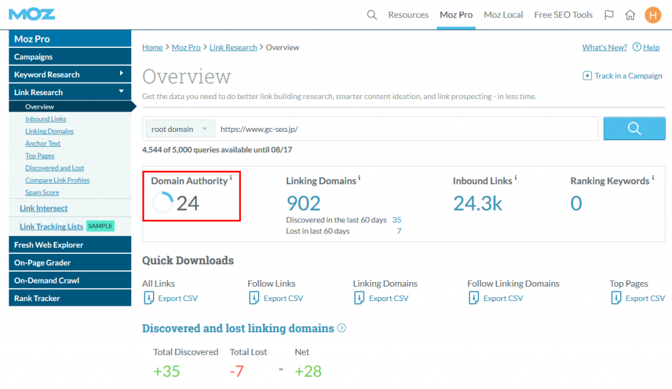This screenshot has width=672, height=389.
Task: Click the Home breadcrumb link
Action: click(152, 47)
